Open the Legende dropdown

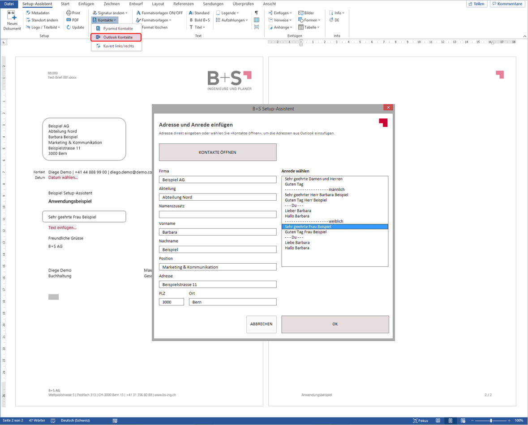click(228, 13)
